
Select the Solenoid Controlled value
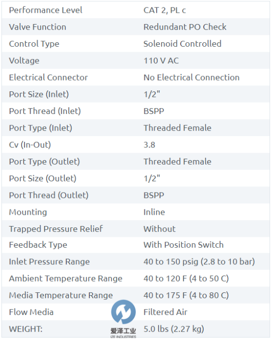183,44
